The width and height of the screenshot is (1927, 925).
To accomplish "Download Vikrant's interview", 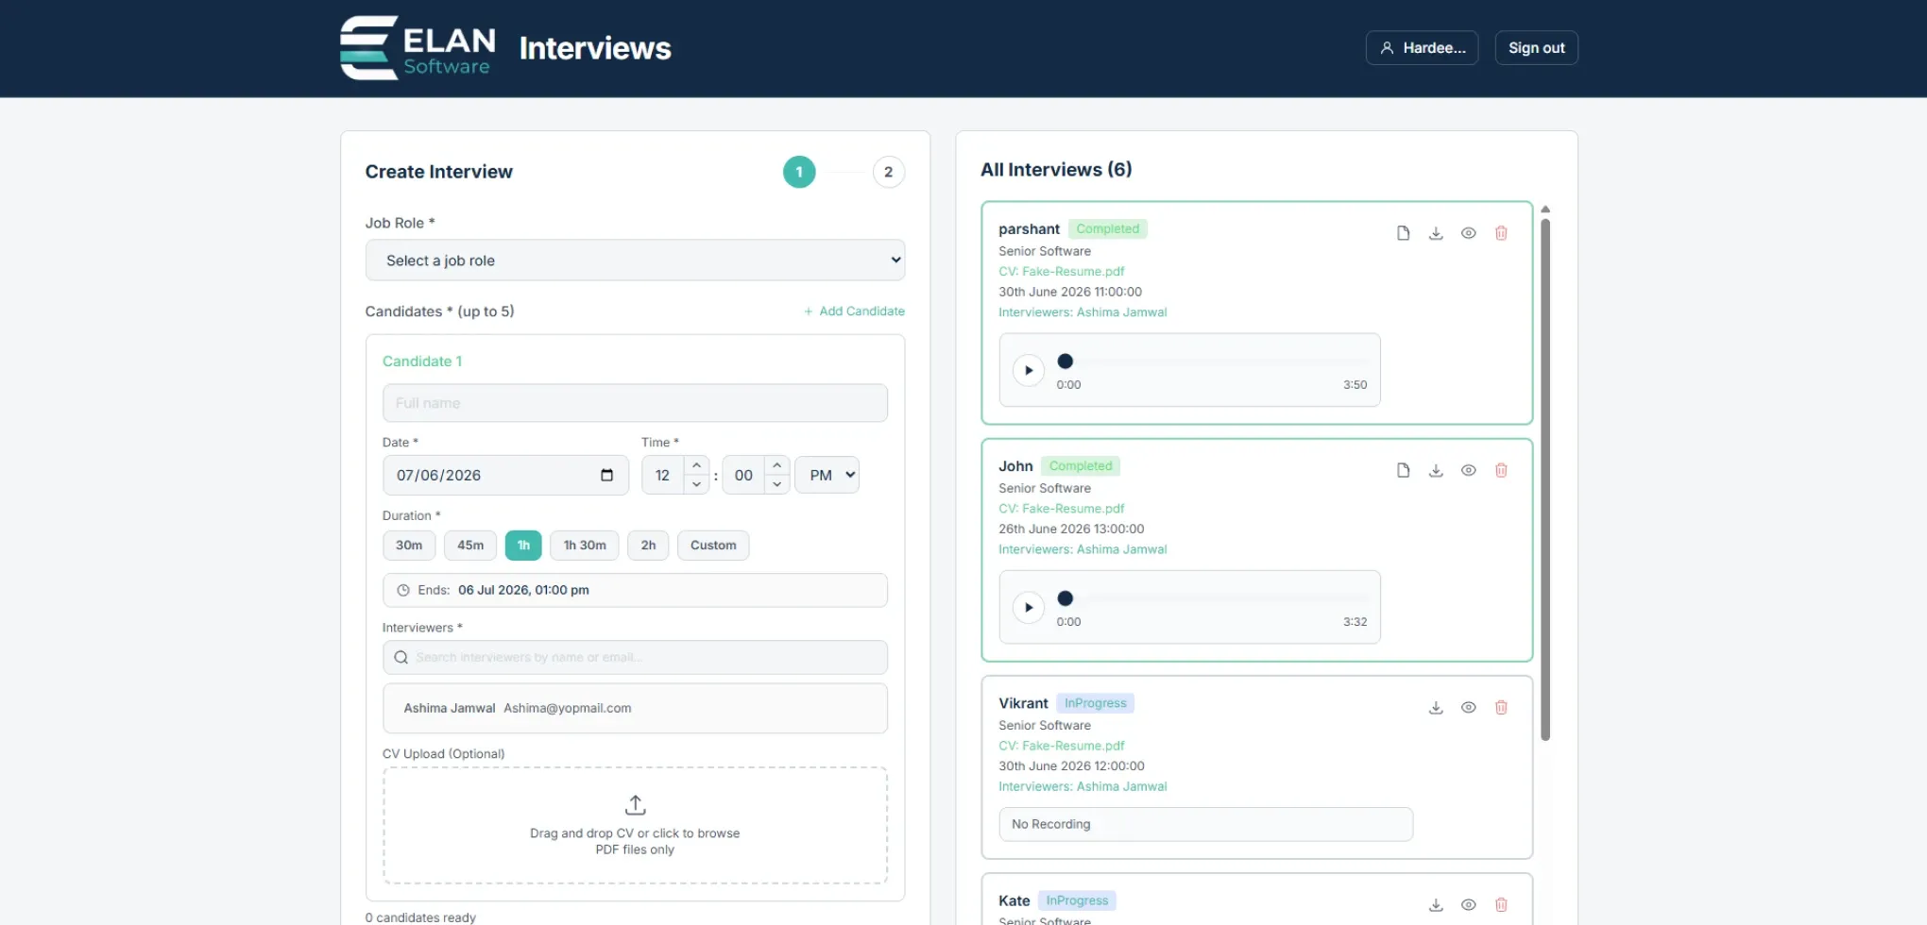I will tap(1436, 707).
